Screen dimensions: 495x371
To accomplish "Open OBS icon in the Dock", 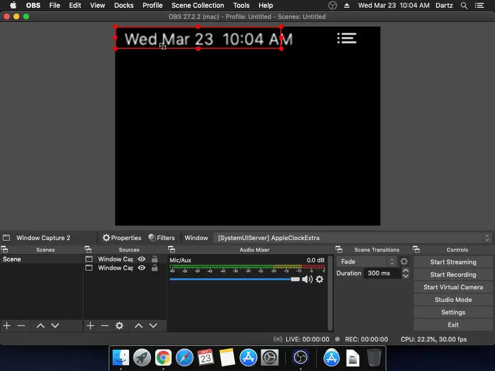I will click(300, 358).
